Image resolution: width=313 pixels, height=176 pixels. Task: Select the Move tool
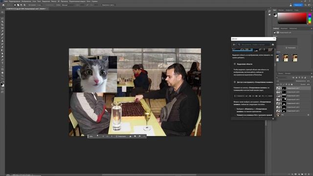2,12
